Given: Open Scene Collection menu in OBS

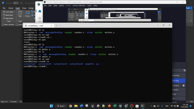Looking at the screenshot, I should pos(79,5).
